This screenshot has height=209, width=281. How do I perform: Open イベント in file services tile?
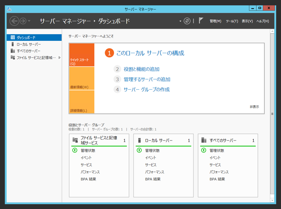coord(86,158)
